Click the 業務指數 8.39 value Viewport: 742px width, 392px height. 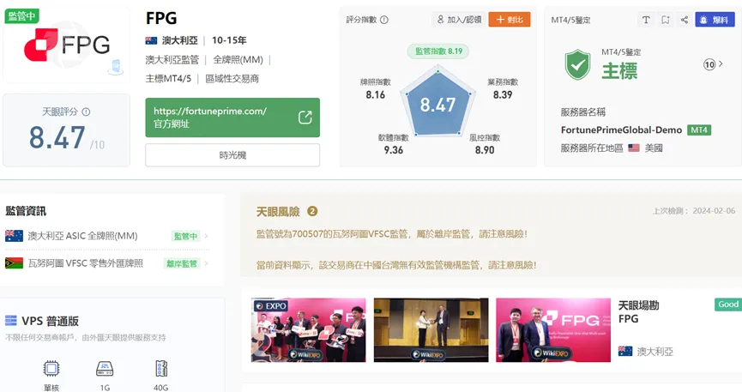tap(503, 94)
